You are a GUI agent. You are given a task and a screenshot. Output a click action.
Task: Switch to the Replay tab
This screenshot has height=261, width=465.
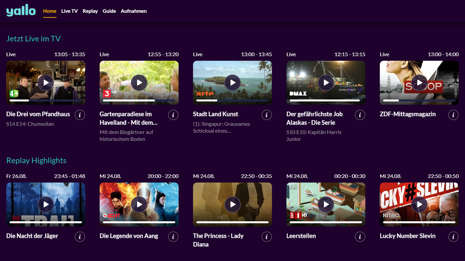[x=90, y=11]
